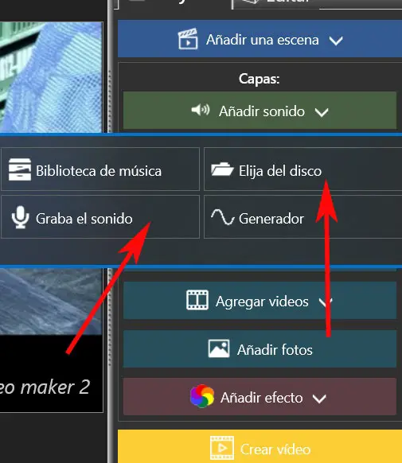The height and width of the screenshot is (463, 402).
Task: Click the picture icon on Añadir fotos
Action: (219, 348)
